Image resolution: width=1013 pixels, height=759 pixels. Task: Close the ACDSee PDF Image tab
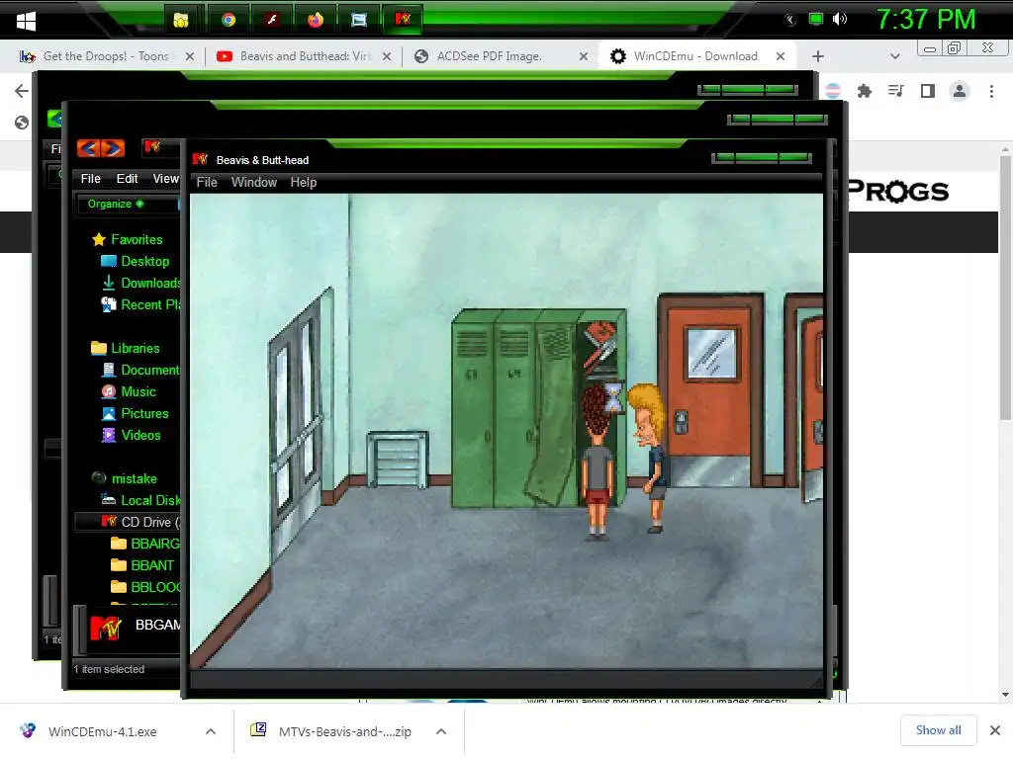(x=584, y=56)
